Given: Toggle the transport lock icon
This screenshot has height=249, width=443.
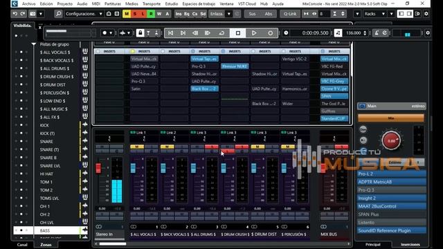Looking at the screenshot, I should (x=140, y=33).
